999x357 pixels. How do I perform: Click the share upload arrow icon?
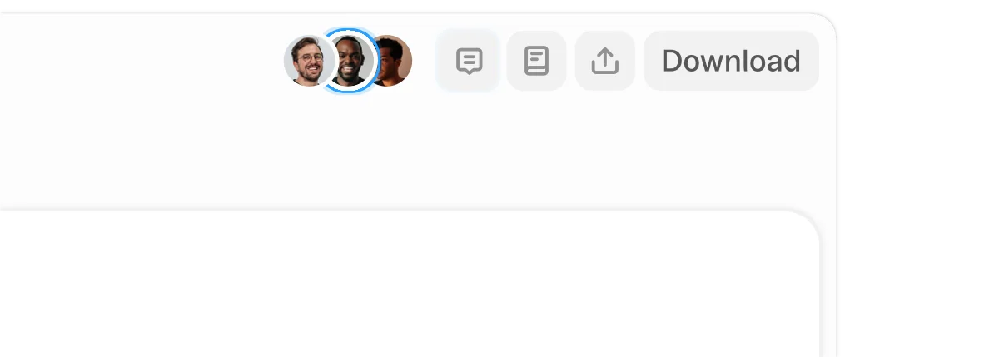click(x=605, y=61)
